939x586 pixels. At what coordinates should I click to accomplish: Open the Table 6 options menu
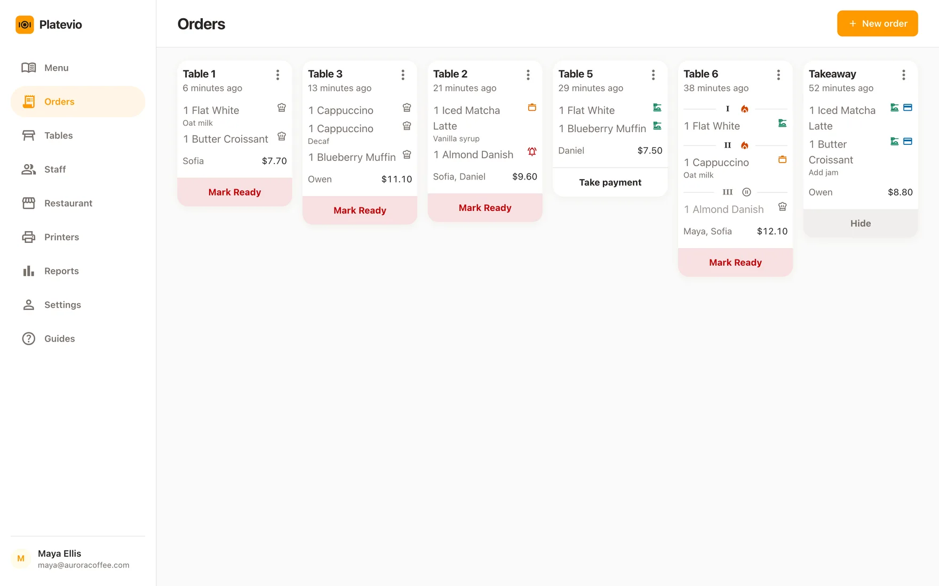pyautogui.click(x=779, y=75)
